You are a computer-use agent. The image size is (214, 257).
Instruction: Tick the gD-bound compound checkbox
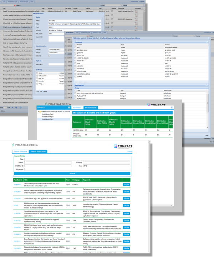[x=76, y=53]
